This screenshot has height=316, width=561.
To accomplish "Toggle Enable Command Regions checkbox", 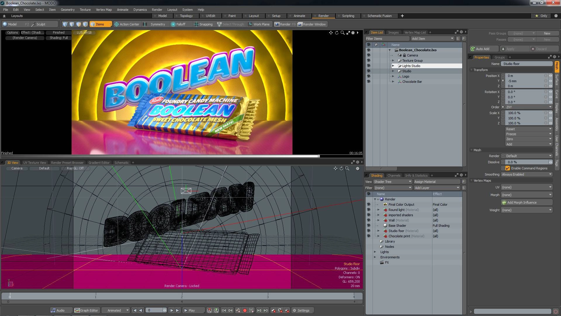I will point(508,168).
